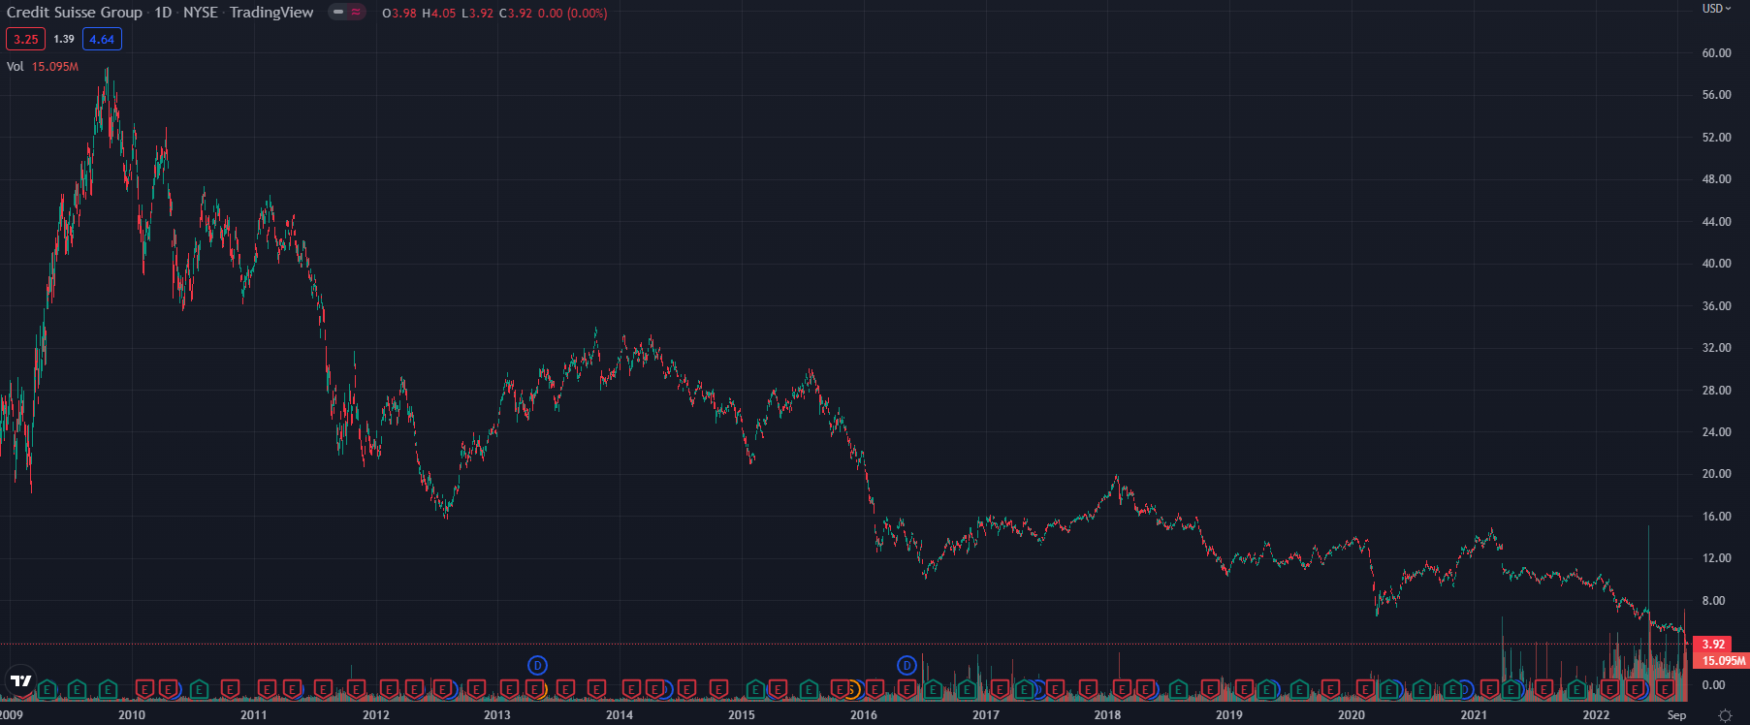1750x725 pixels.
Task: Click the red 3.92 current price label on the axis
Action: (1713, 645)
